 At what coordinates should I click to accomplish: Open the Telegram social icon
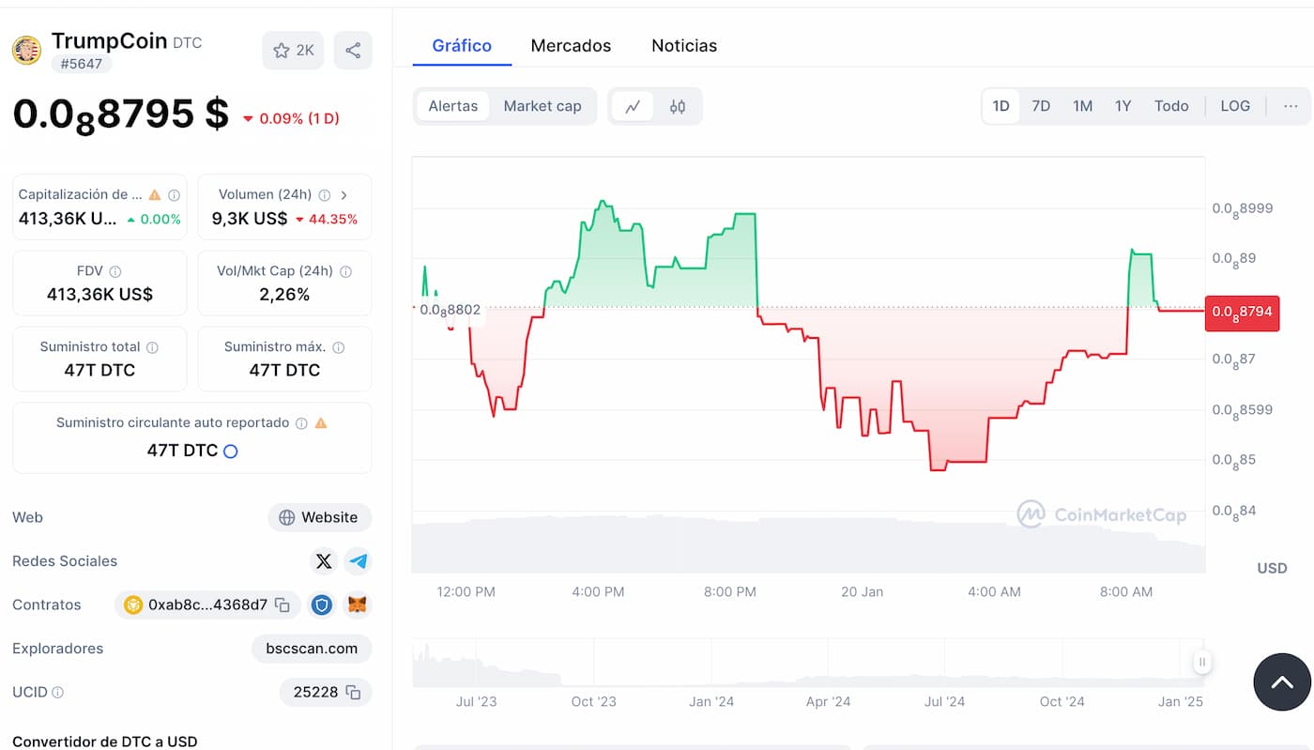pyautogui.click(x=358, y=560)
